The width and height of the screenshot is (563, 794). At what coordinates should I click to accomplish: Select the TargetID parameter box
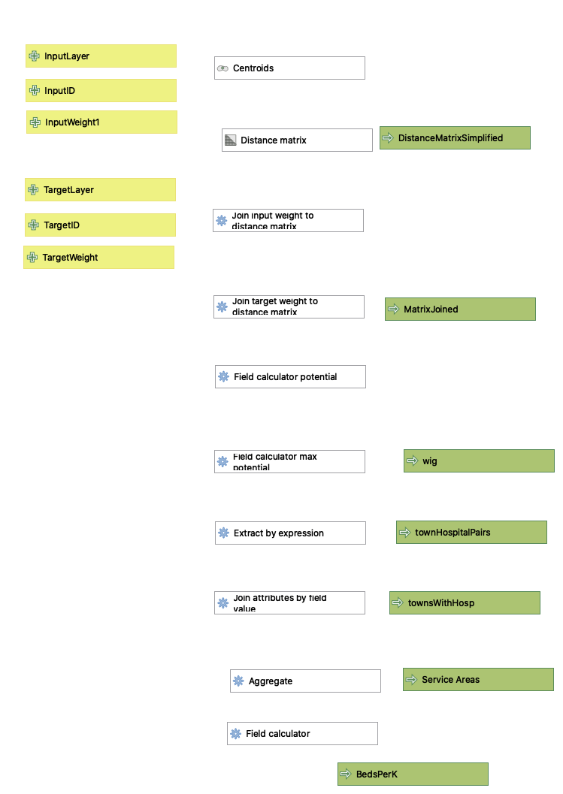100,225
